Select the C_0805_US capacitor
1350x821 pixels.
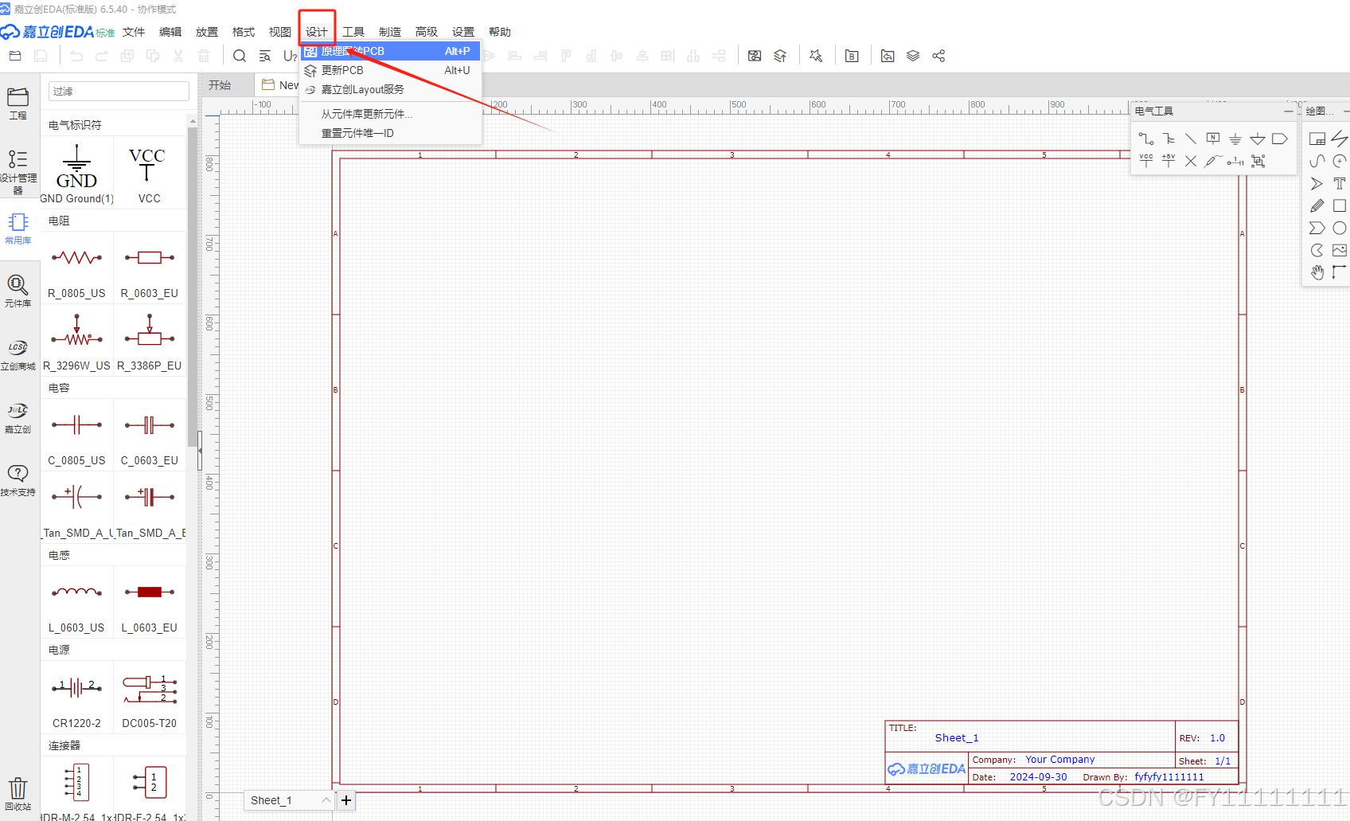76,436
